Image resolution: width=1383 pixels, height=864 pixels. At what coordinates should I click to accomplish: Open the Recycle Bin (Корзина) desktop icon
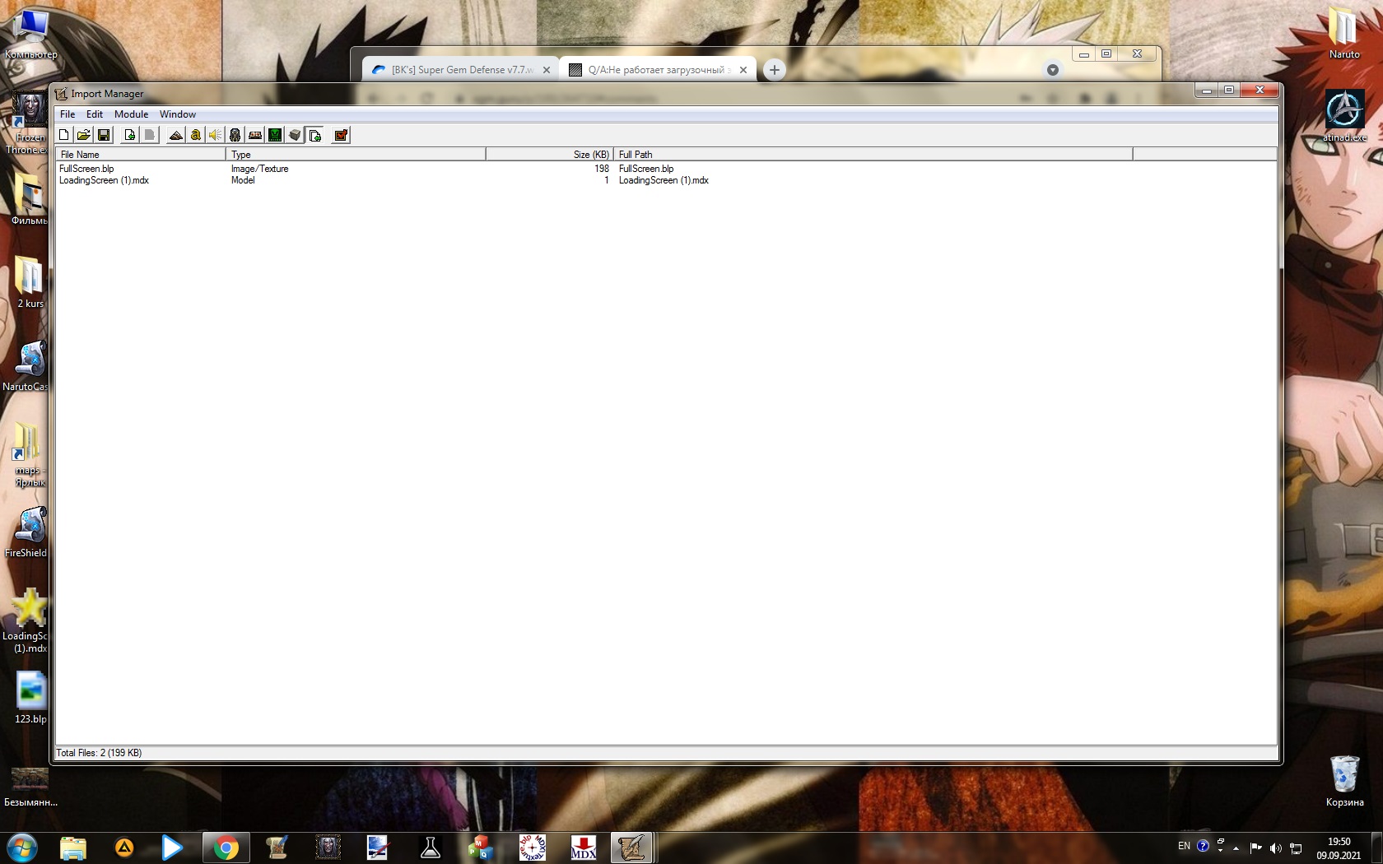coord(1344,781)
